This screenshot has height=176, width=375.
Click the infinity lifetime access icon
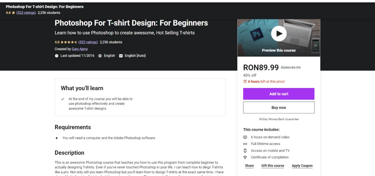click(x=245, y=144)
